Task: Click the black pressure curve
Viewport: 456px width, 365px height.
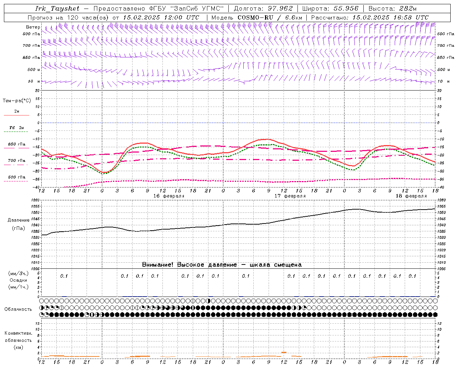Action: tap(239, 224)
